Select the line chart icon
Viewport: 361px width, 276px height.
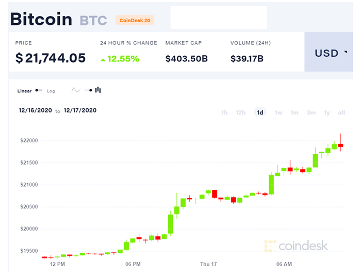click(76, 90)
